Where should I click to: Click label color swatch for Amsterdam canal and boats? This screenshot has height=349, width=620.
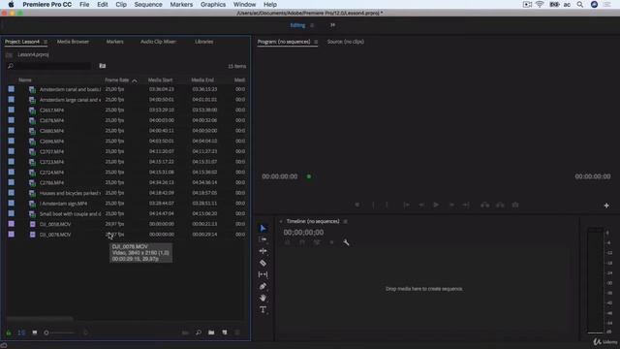(11, 89)
